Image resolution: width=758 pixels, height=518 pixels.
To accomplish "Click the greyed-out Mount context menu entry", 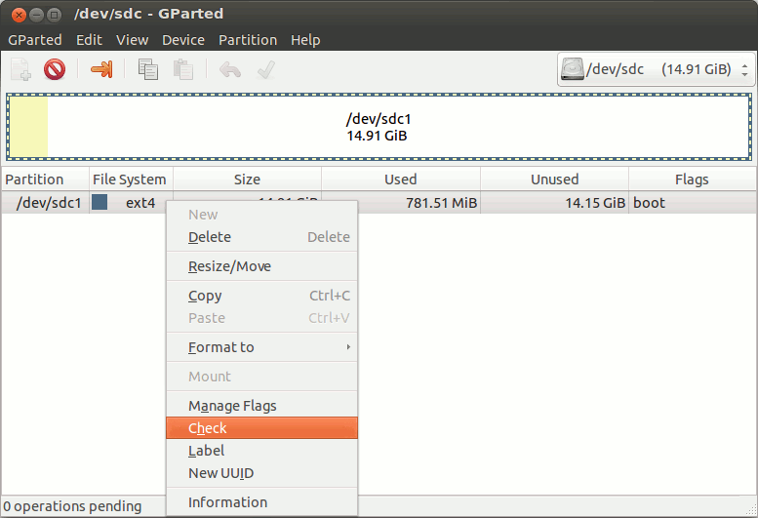I will (261, 377).
